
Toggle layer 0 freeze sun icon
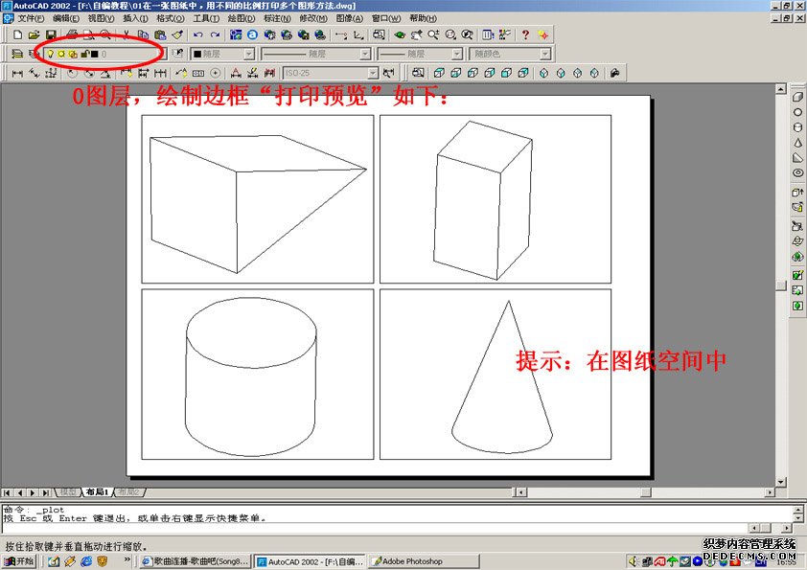(x=61, y=54)
